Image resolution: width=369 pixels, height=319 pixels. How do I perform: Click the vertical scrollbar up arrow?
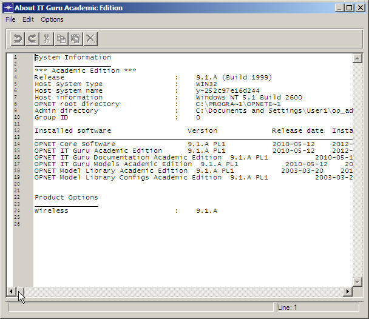tap(357, 58)
